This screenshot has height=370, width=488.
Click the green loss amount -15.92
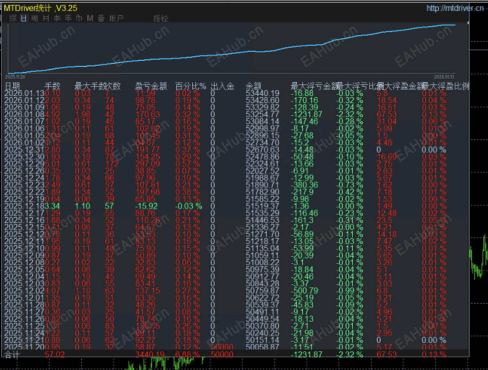146,206
